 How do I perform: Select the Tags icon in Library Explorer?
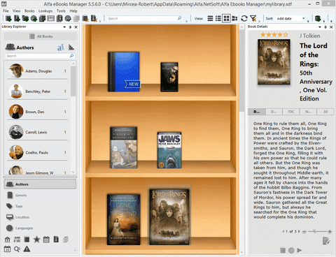click(x=9, y=206)
